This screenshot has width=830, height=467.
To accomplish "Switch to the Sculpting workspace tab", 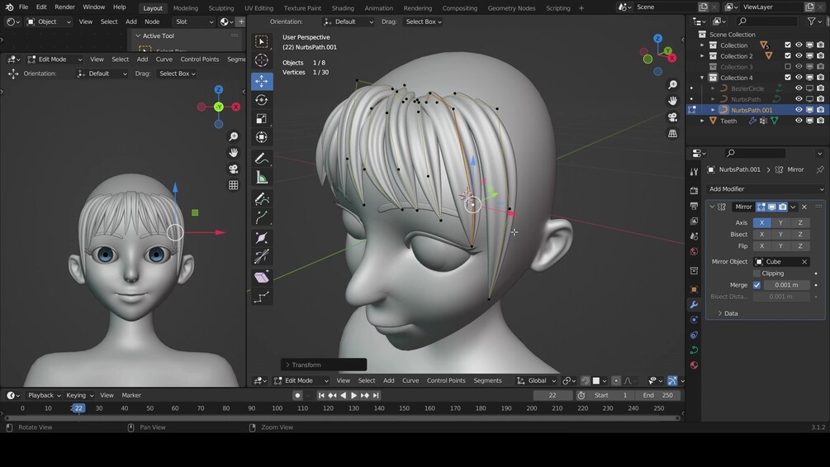I will click(x=221, y=8).
